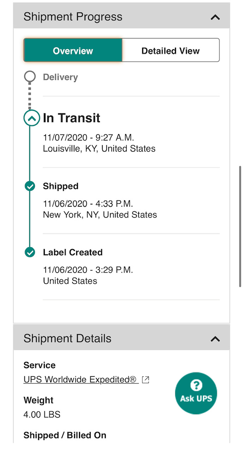Screen dimensions: 243x452
Task: Click the chevron in Shipment Details header
Action: tap(215, 339)
